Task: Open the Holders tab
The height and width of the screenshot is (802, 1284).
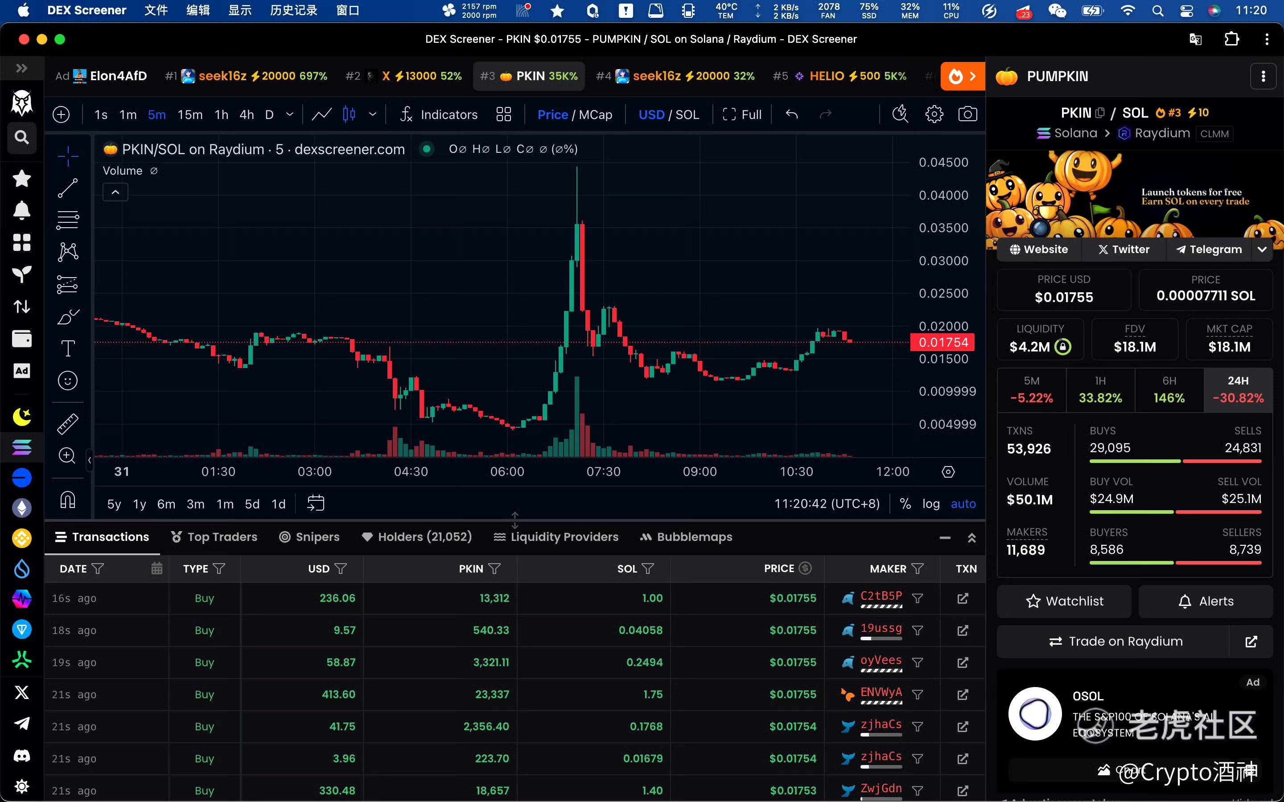Action: click(x=416, y=537)
